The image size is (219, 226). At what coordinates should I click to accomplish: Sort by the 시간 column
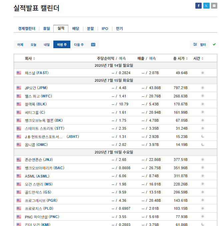point(198,58)
